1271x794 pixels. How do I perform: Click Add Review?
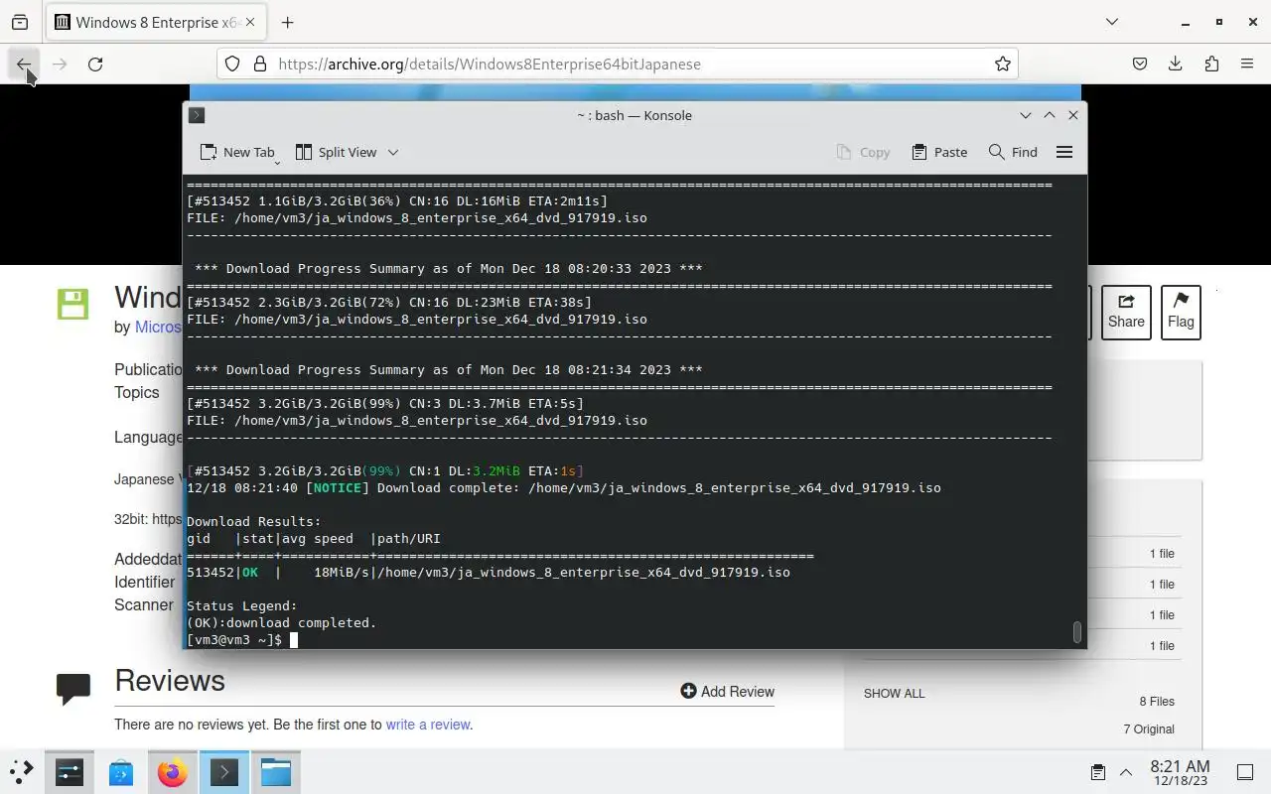tap(728, 691)
